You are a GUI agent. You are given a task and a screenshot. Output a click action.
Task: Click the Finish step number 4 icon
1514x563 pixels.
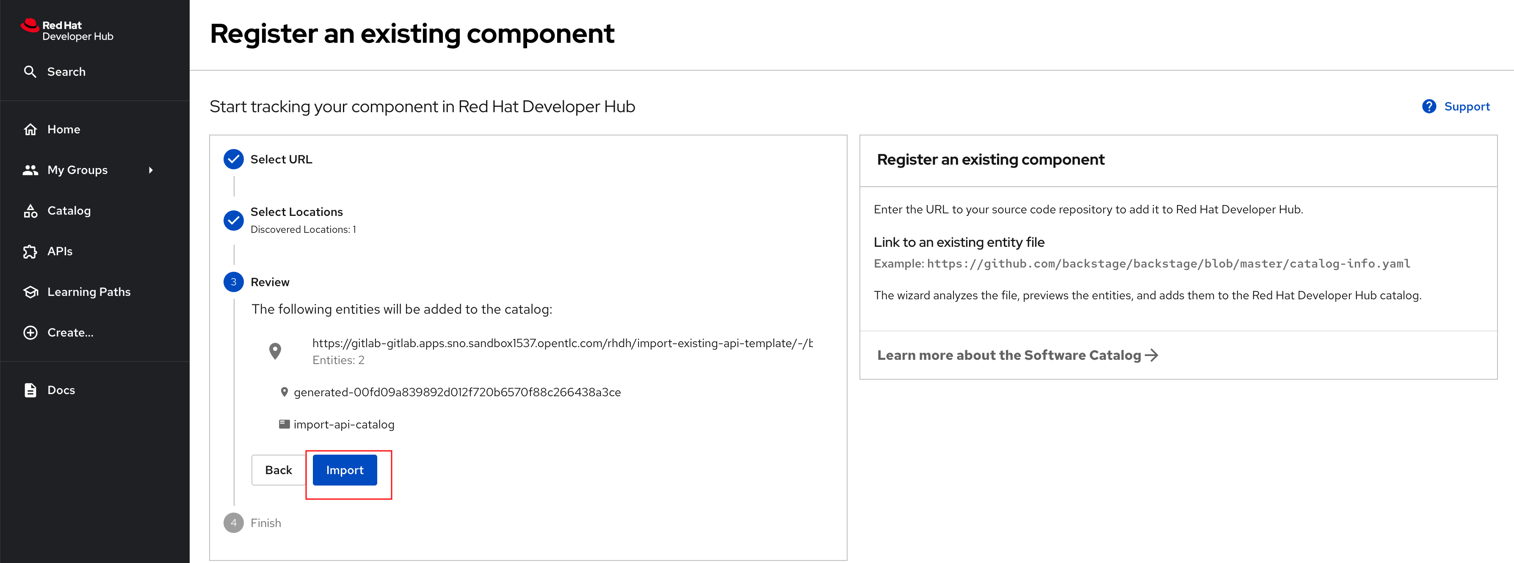click(233, 523)
